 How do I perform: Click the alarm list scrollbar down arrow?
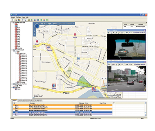coord(146,115)
